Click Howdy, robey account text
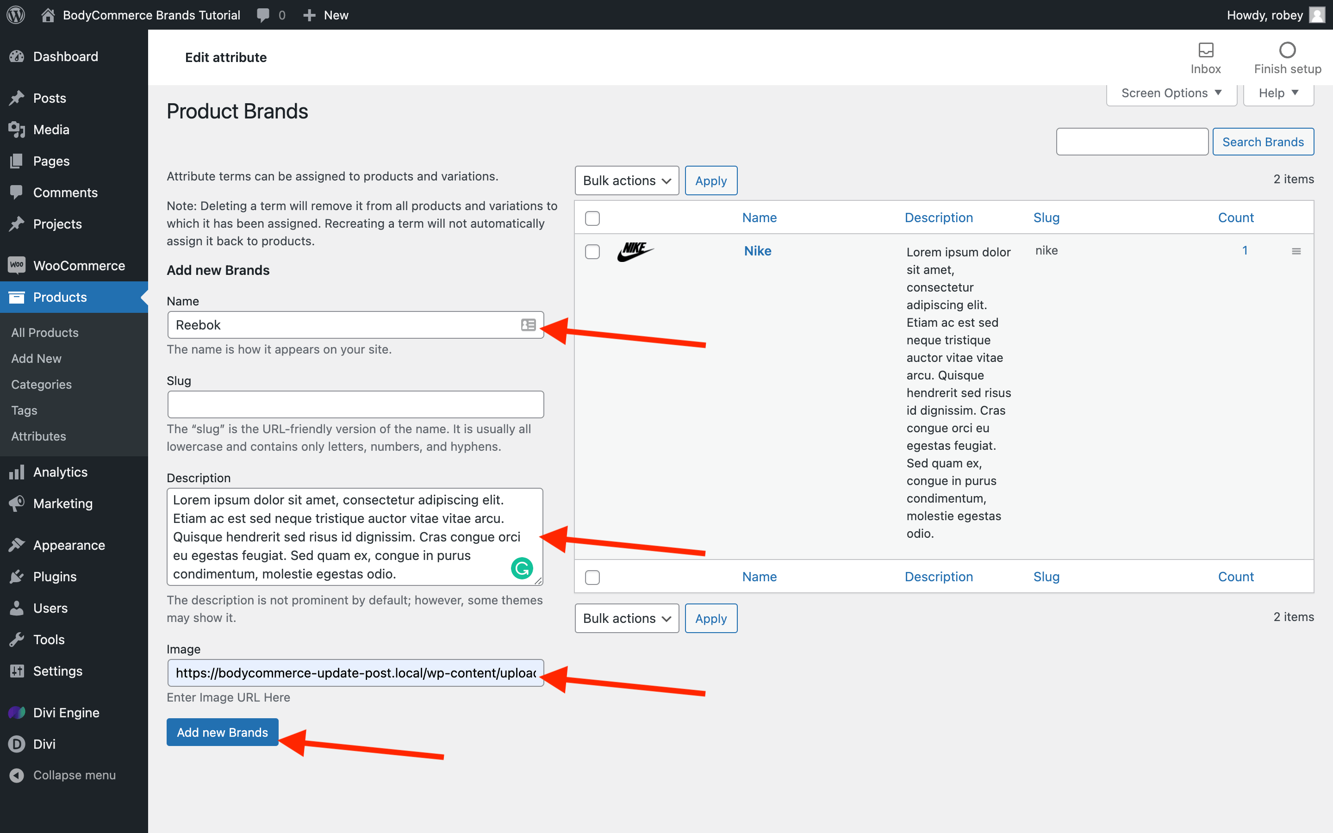 [x=1264, y=15]
